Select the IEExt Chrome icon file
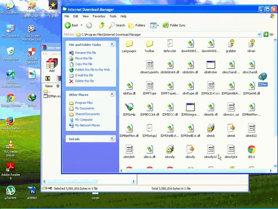 pyautogui.click(x=251, y=152)
